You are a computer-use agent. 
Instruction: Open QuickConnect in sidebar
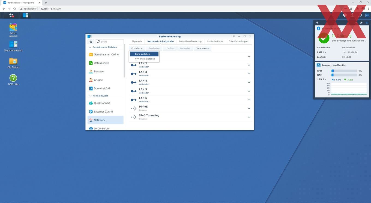(106, 103)
